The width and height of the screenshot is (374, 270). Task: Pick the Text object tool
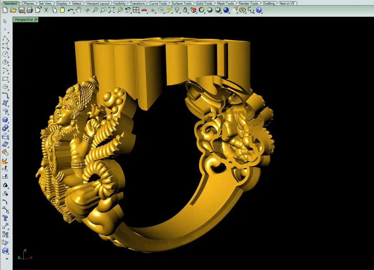(5, 218)
